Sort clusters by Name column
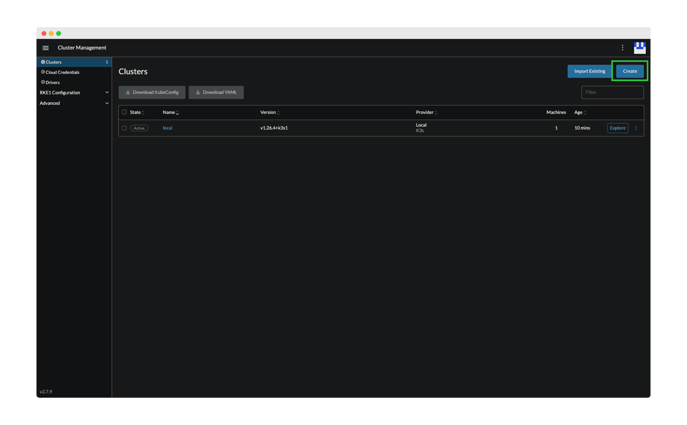The image size is (687, 425). coord(170,112)
